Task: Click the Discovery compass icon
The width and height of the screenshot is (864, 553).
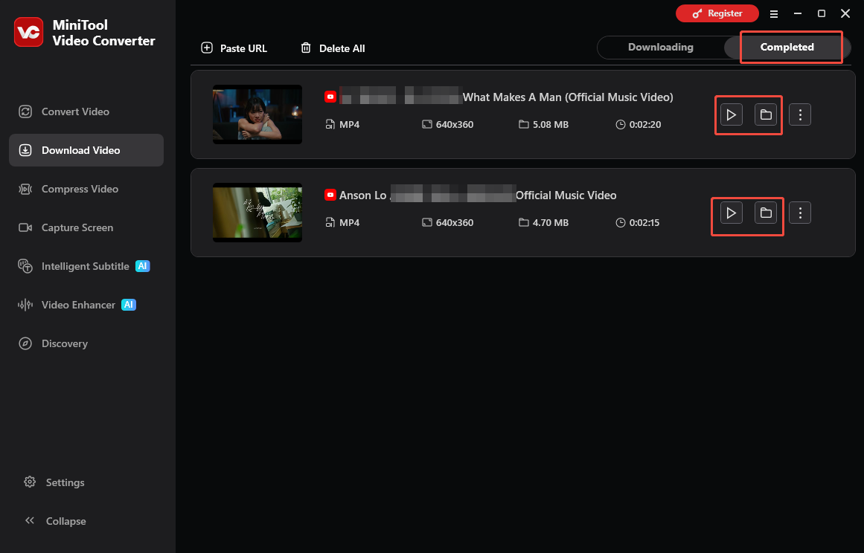Action: [x=25, y=343]
